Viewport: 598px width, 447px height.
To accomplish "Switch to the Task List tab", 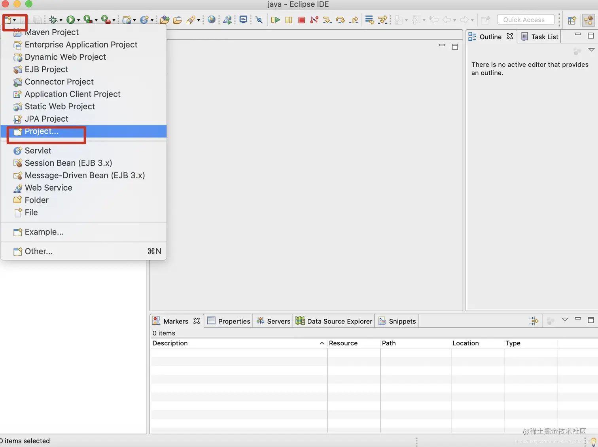I will (x=540, y=37).
